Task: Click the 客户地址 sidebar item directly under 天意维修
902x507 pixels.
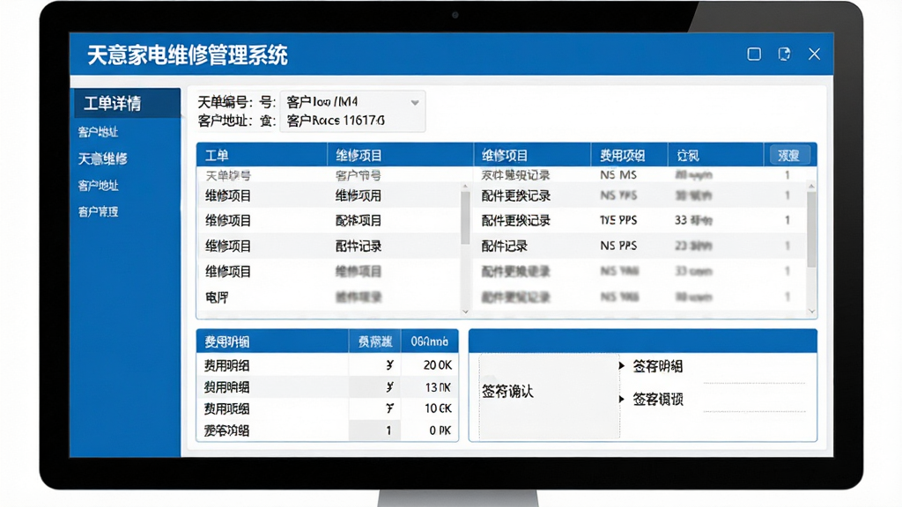Action: (98, 186)
